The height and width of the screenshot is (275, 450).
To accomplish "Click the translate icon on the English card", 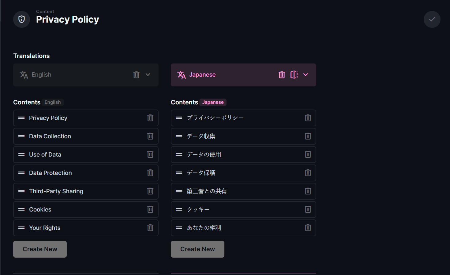I will [x=24, y=75].
